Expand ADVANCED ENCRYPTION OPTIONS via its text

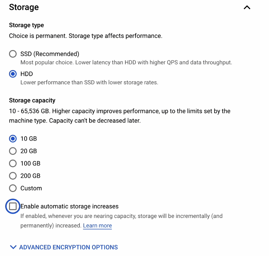pos(68,247)
